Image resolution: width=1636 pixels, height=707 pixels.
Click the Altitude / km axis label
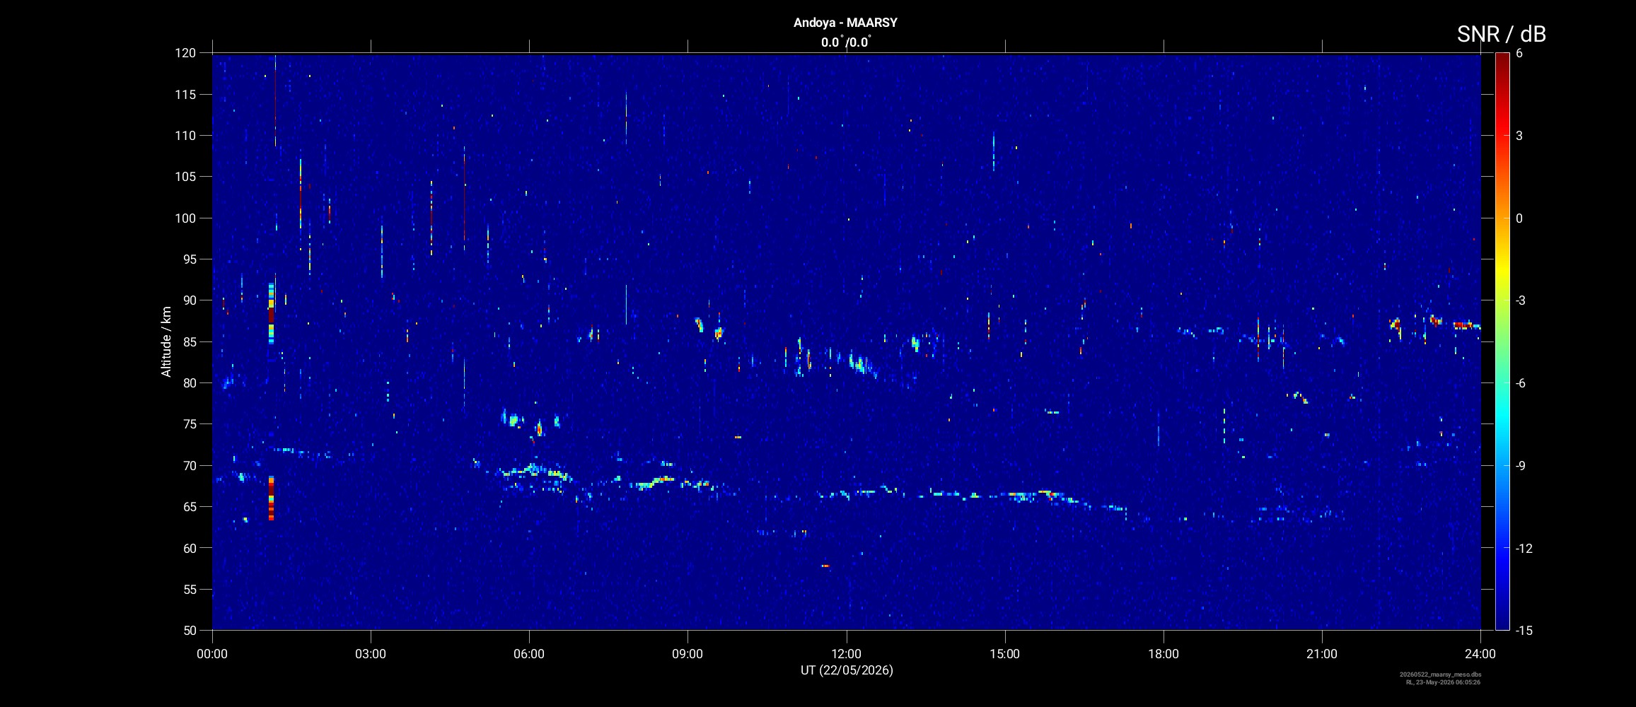pyautogui.click(x=166, y=341)
